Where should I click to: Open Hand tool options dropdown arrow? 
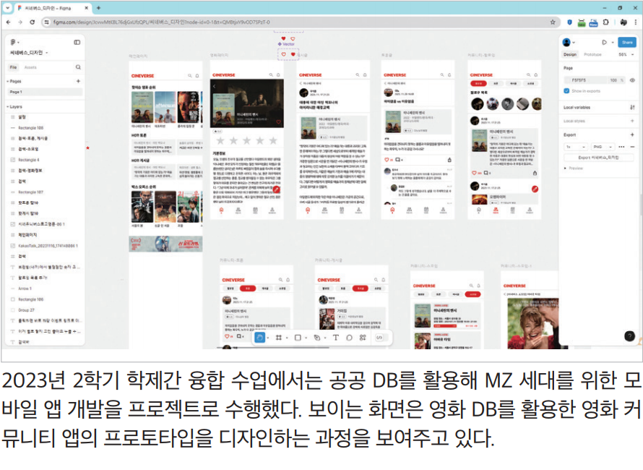click(x=268, y=338)
